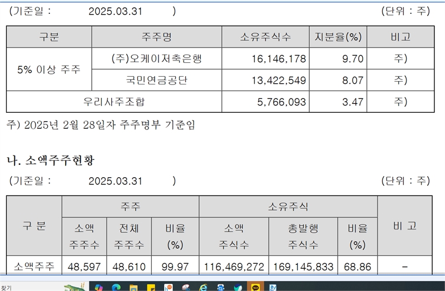This screenshot has width=445, height=291.
Task: Click the footnote about 2025년 2월 28일자 주주명부
Action: click(101, 125)
